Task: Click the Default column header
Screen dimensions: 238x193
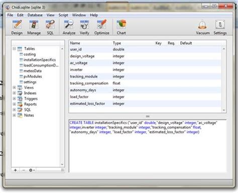Action: 186,43
